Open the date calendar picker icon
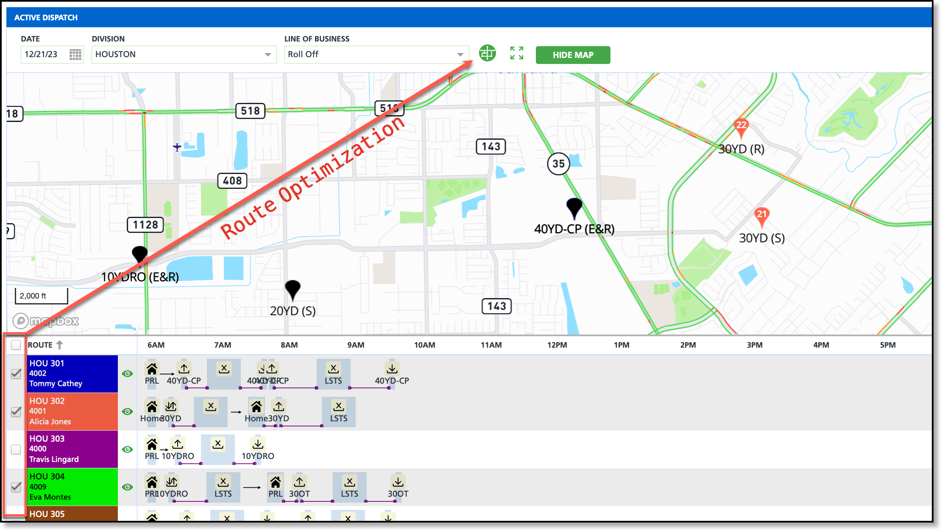The width and height of the screenshot is (942, 531). 75,55
